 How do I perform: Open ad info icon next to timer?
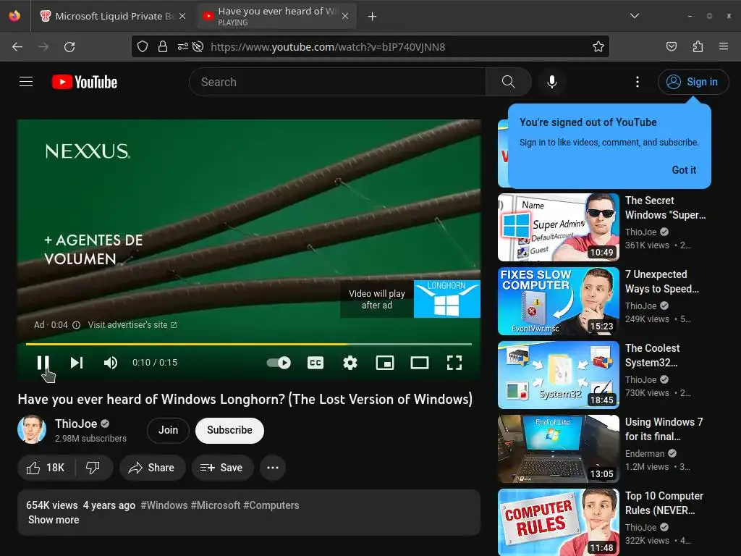(x=76, y=325)
